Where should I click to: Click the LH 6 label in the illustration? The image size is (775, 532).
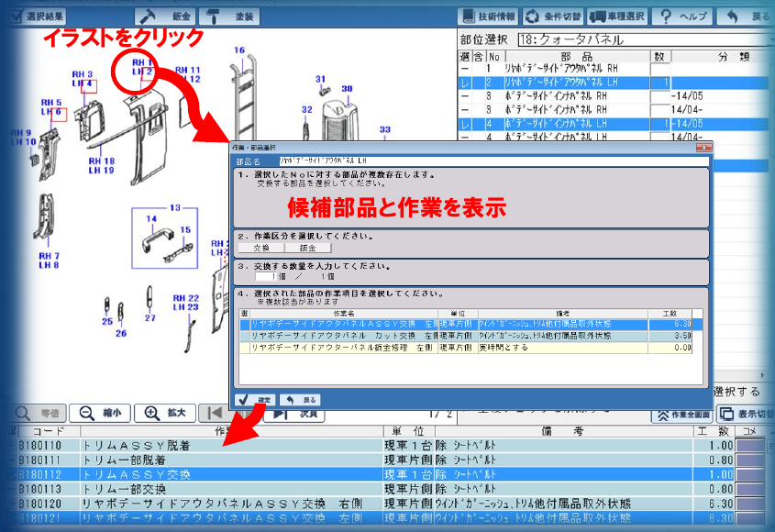[51, 112]
